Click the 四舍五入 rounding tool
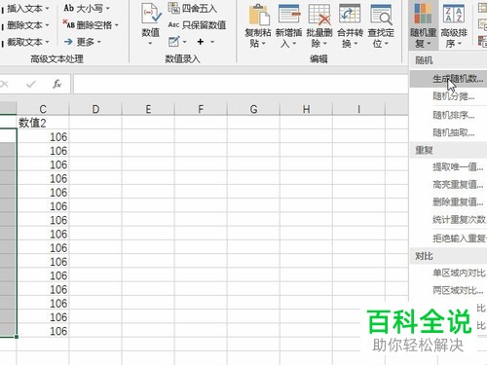 point(193,8)
